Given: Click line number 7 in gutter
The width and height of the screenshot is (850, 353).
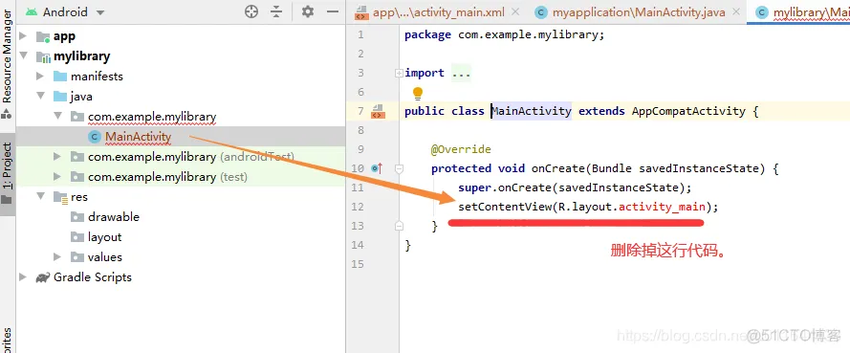Looking at the screenshot, I should click(x=360, y=111).
